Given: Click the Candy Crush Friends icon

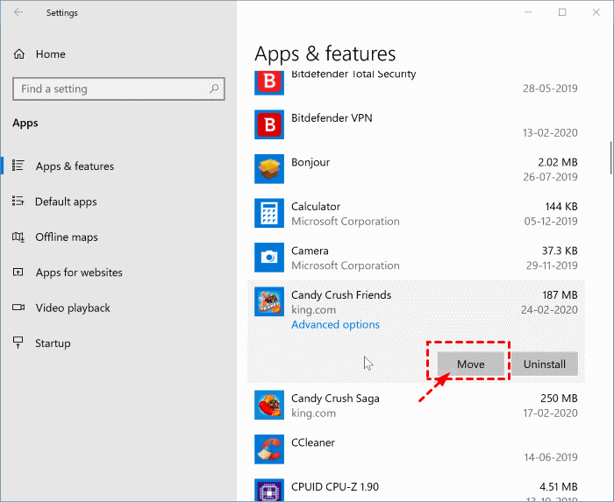Looking at the screenshot, I should [269, 301].
